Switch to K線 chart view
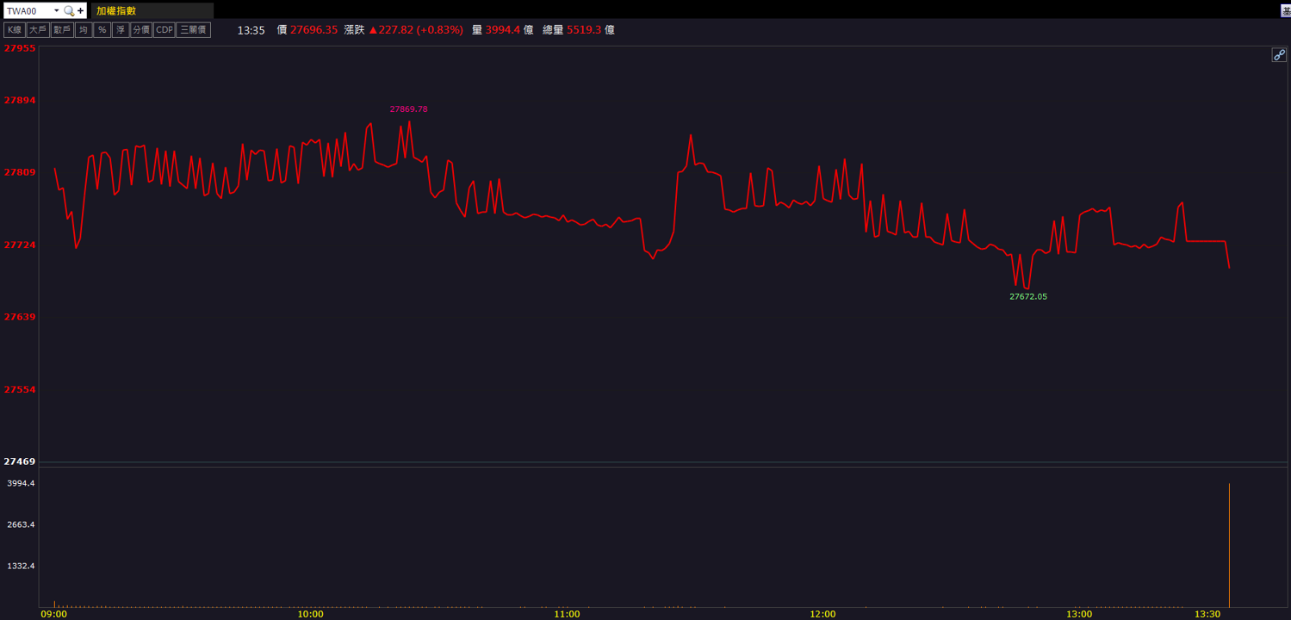 15,30
